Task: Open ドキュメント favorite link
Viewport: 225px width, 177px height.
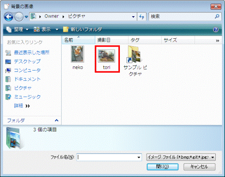Action: pos(27,79)
